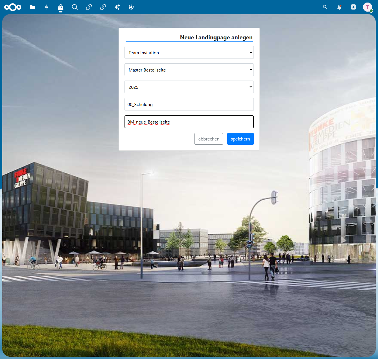
Task: Click the 00_Schulung text field
Action: [189, 104]
